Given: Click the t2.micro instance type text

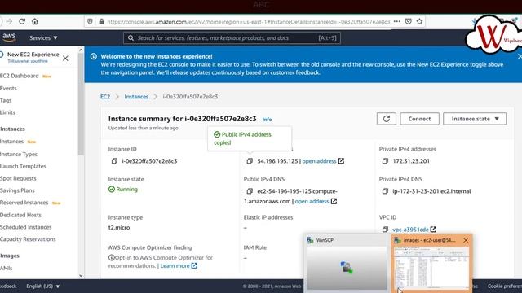Looking at the screenshot, I should (119, 228).
